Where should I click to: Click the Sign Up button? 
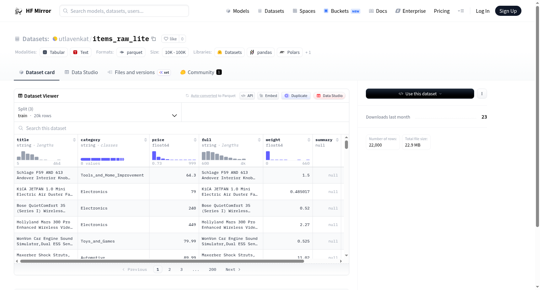coord(508,11)
